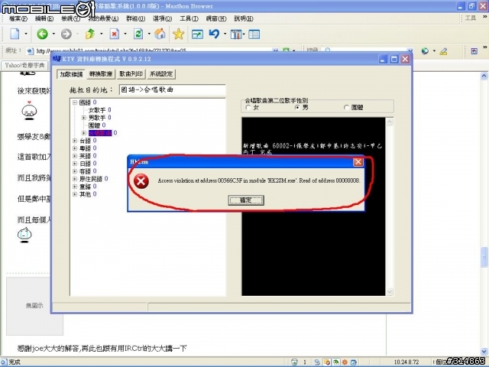The width and height of the screenshot is (489, 367).
Task: Click the red error icon in the dialog
Action: point(141,181)
